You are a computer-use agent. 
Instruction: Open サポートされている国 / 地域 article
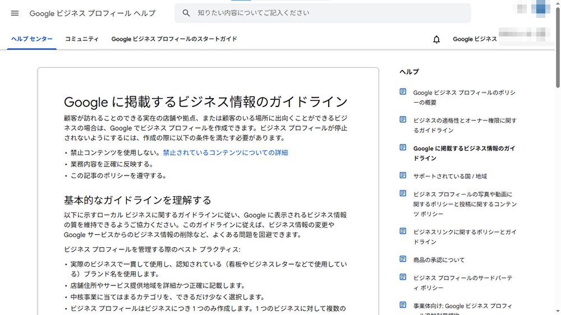coord(450,176)
